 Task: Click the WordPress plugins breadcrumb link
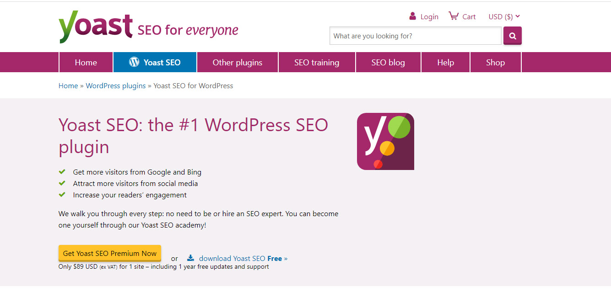point(116,85)
